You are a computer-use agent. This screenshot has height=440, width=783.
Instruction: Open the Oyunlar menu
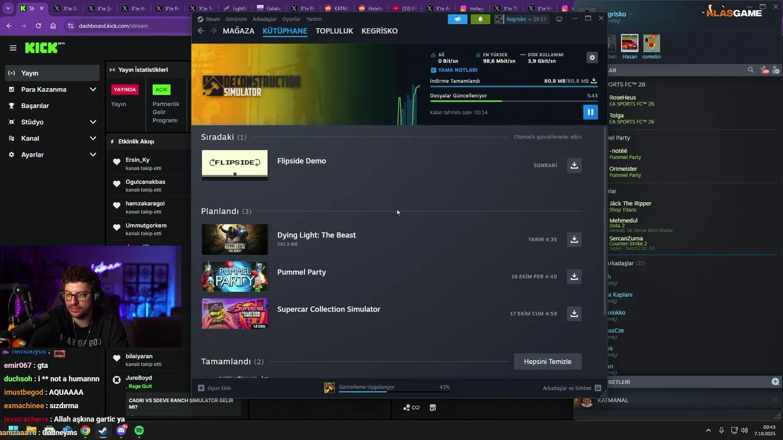click(291, 19)
